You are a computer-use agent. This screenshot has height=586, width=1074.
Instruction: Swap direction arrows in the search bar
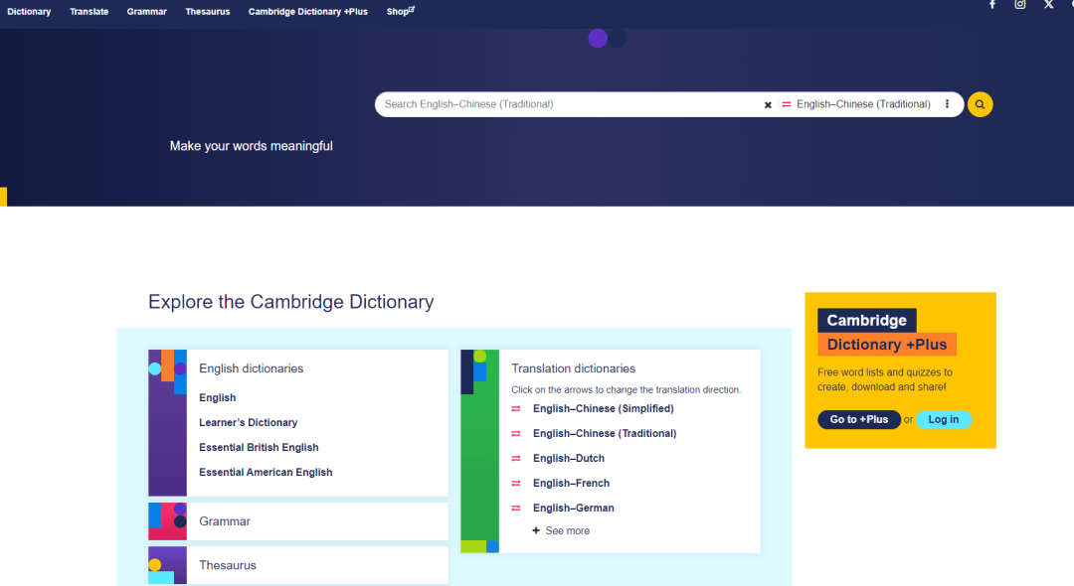click(x=787, y=104)
